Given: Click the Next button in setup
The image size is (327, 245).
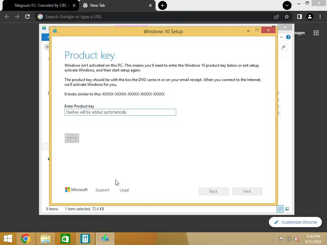Looking at the screenshot, I should 247,191.
